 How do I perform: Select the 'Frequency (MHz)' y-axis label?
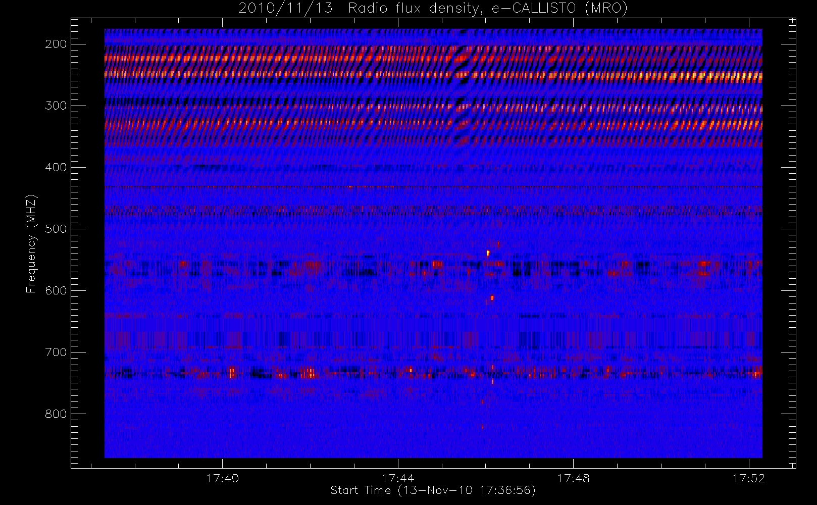click(x=31, y=243)
